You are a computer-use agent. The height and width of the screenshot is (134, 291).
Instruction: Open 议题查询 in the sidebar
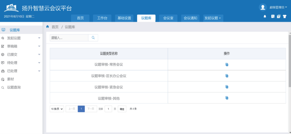(x=14, y=87)
